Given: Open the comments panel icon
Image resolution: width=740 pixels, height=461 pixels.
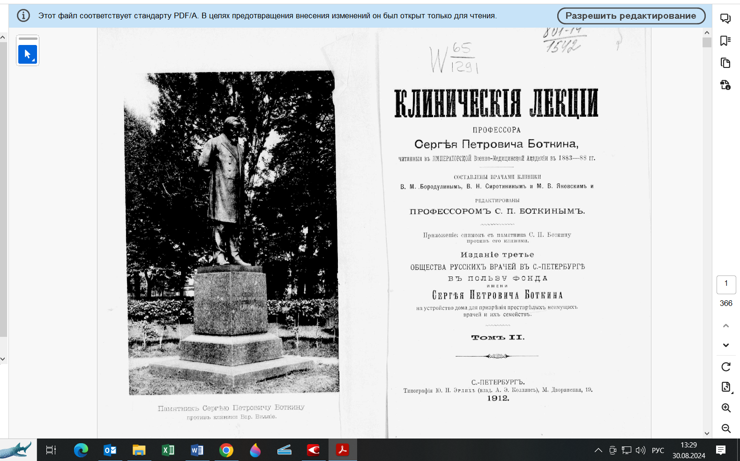Looking at the screenshot, I should [x=725, y=19].
